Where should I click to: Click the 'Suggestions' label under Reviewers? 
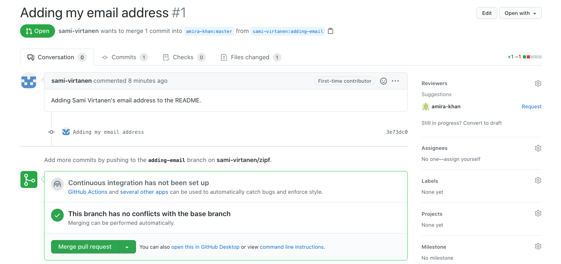[436, 94]
